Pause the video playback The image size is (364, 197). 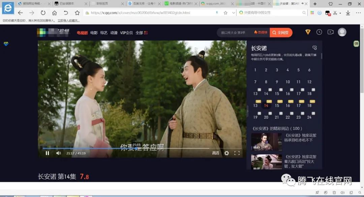47,153
